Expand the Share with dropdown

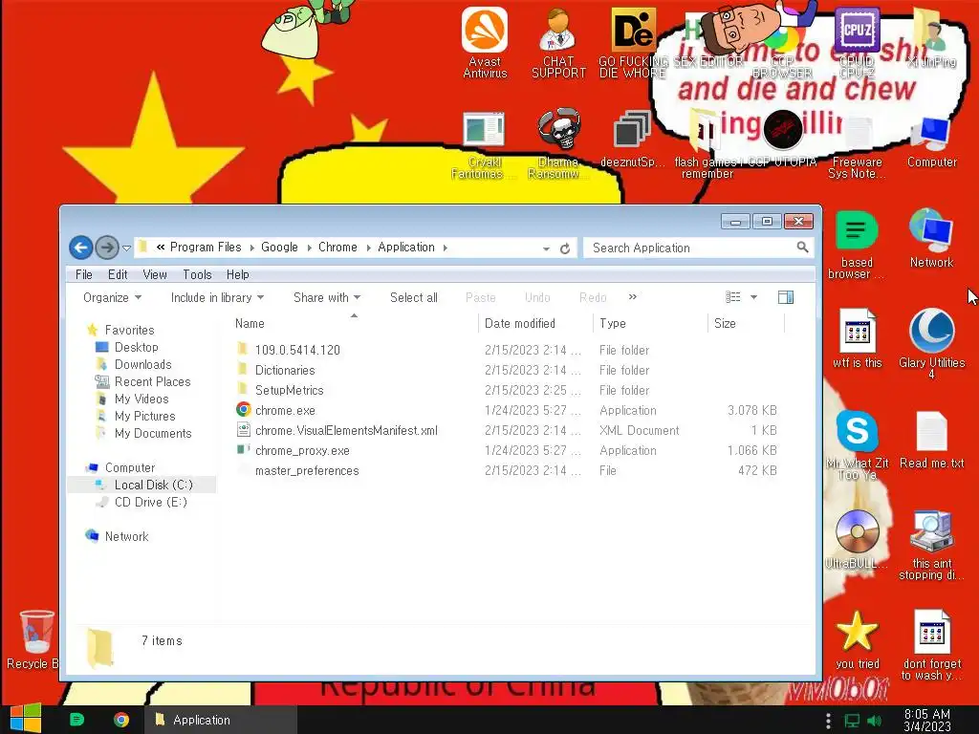coord(327,298)
